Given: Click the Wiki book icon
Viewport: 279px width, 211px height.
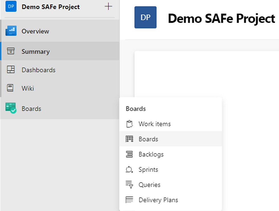Looking at the screenshot, I should [10, 88].
